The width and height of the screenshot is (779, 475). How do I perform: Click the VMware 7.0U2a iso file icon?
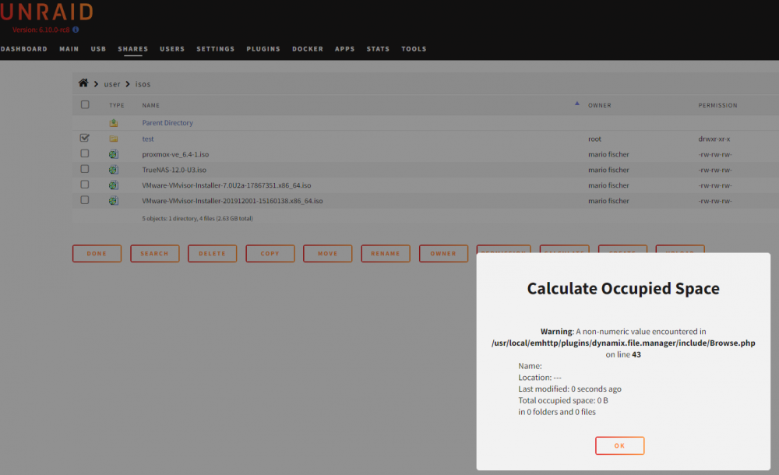click(114, 185)
